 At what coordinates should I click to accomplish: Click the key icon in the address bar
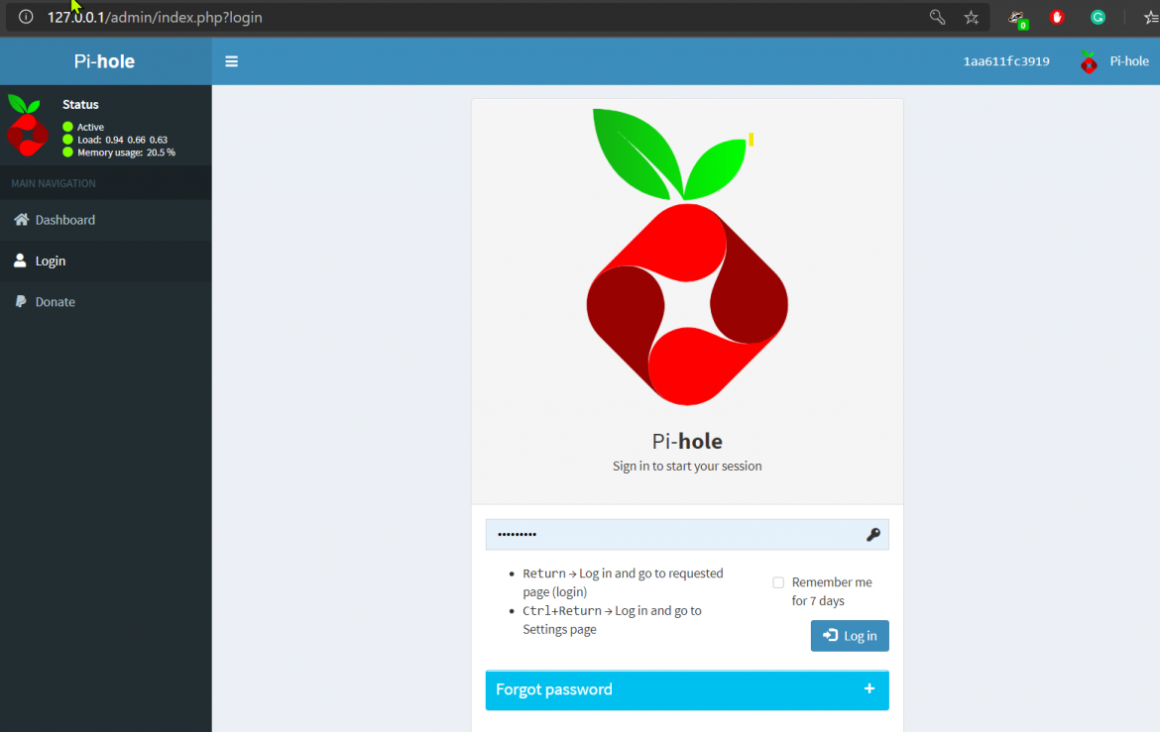point(937,17)
